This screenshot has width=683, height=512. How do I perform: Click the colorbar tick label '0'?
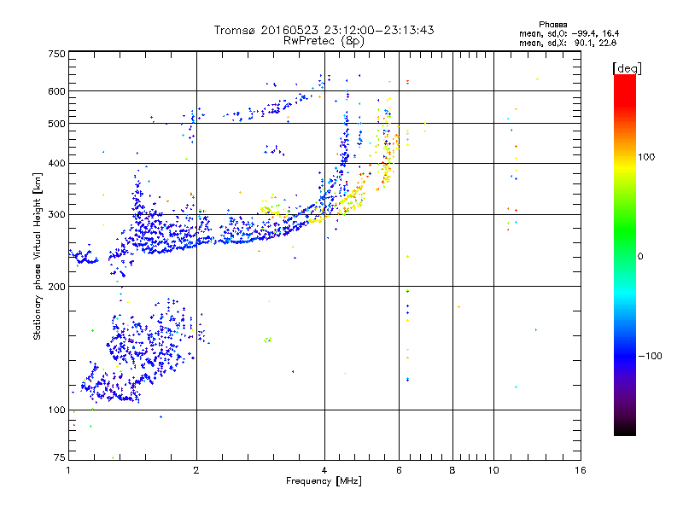[x=639, y=257]
